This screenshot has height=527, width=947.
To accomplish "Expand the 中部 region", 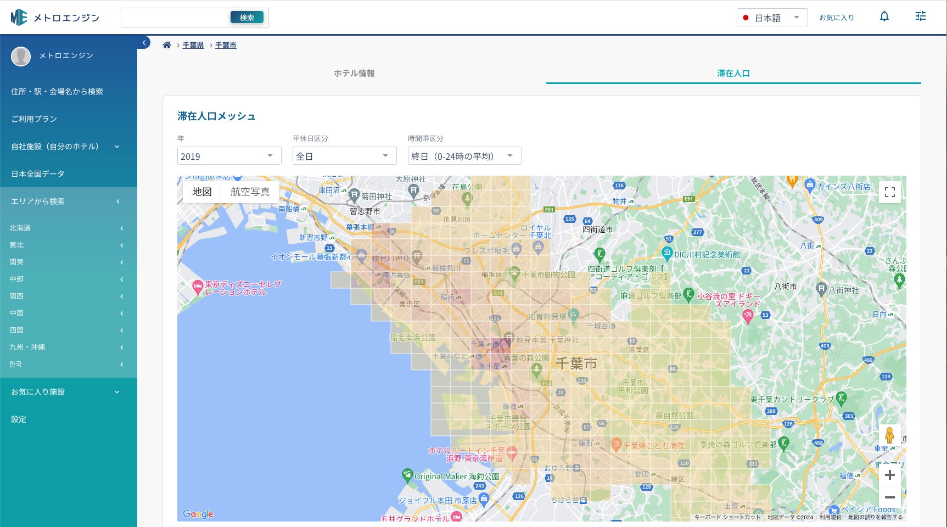I will [69, 279].
